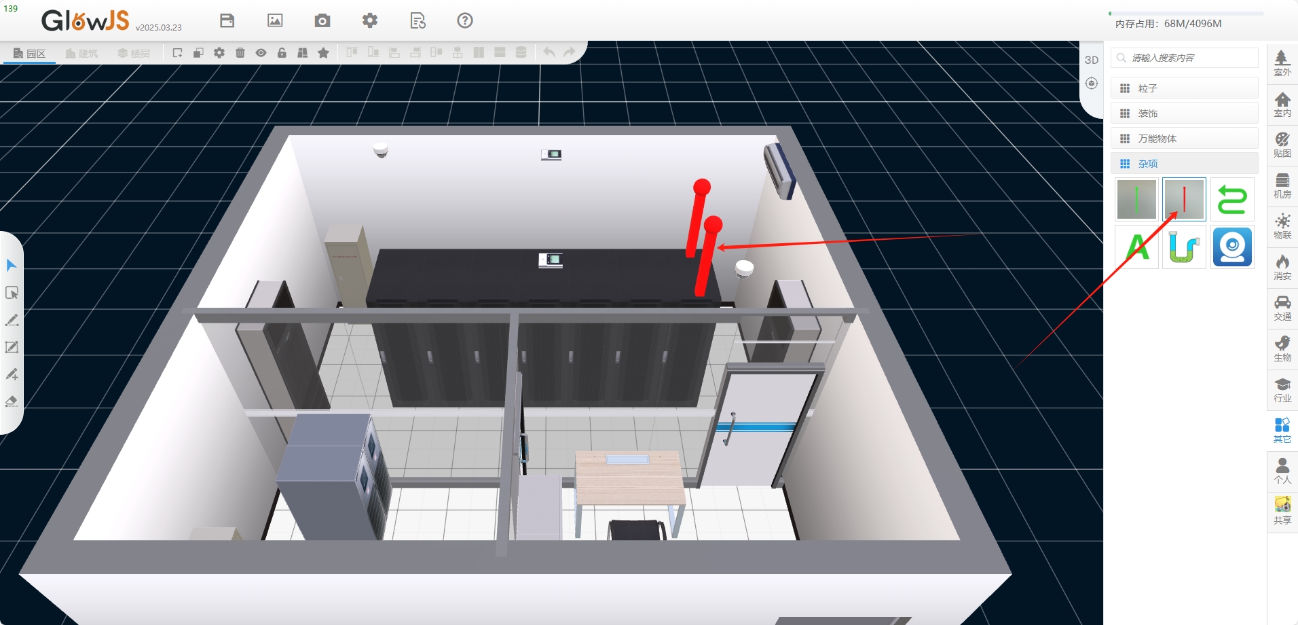
Task: Toggle the 3D view button
Action: 1092,60
